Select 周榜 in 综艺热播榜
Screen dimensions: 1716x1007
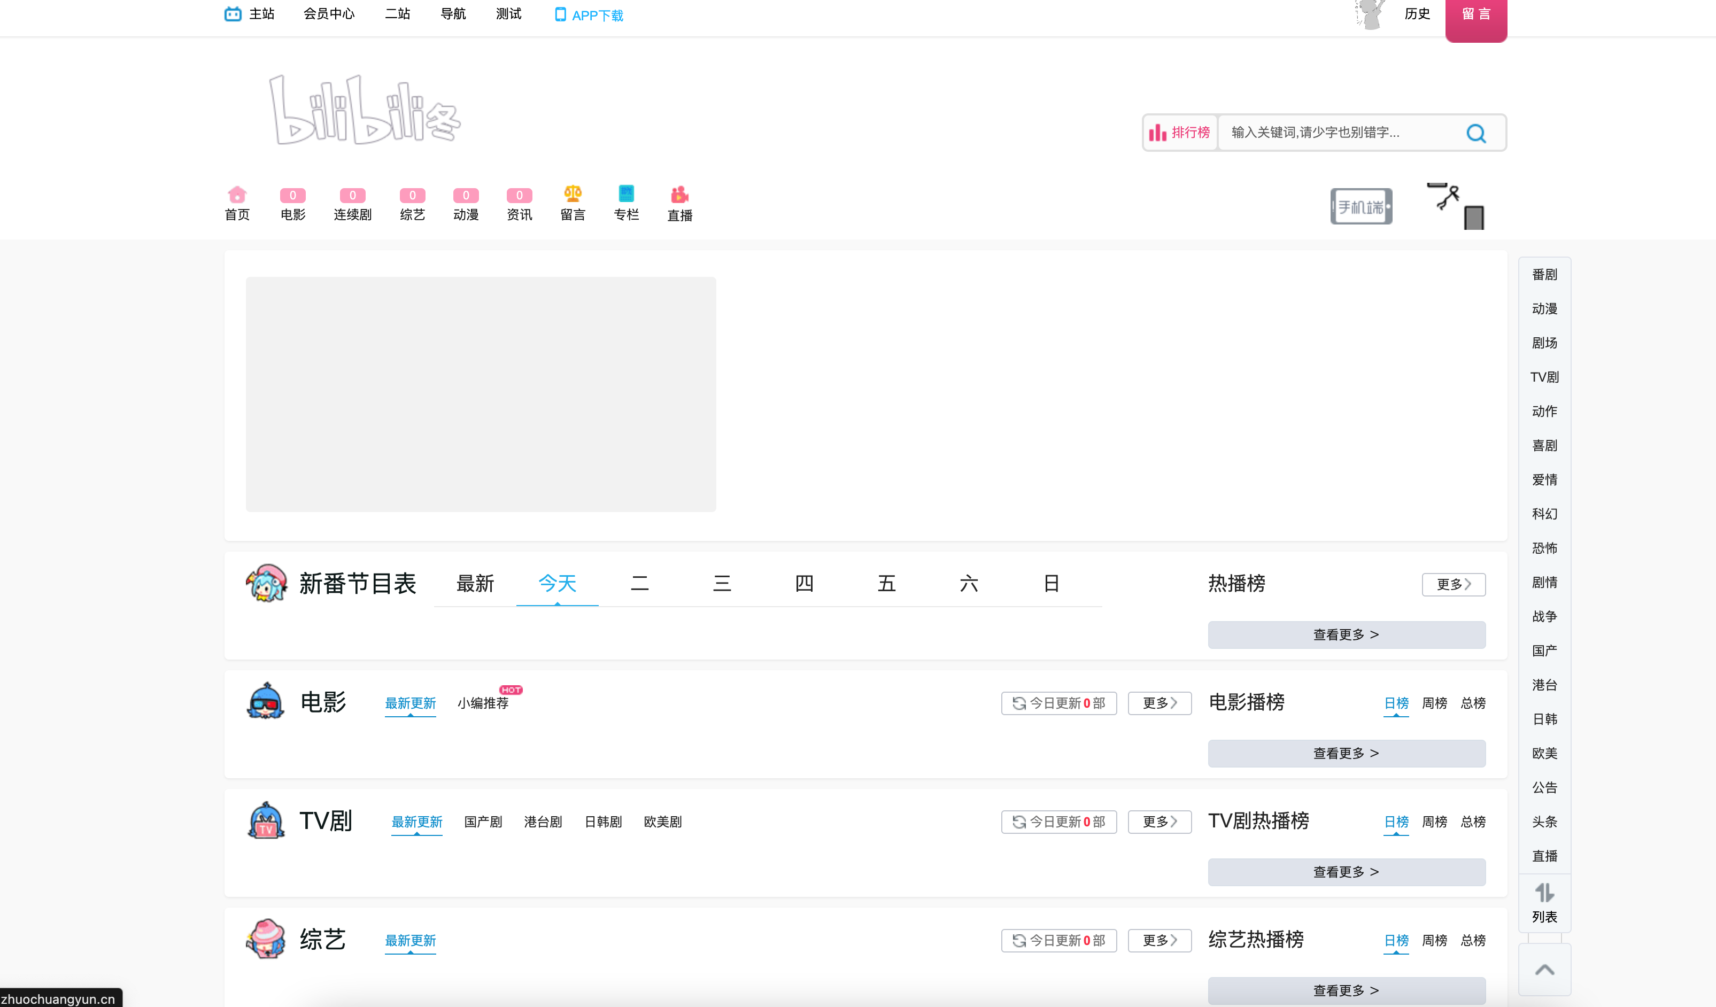[x=1434, y=940]
